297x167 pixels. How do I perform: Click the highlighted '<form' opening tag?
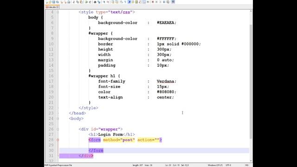(95, 140)
